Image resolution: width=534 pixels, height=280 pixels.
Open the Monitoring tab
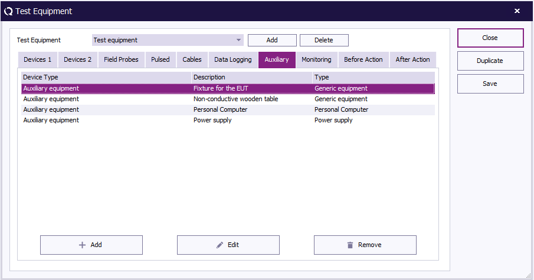[316, 59]
